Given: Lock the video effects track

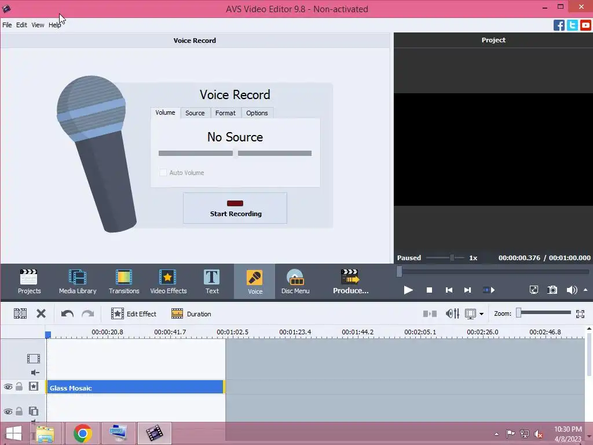Looking at the screenshot, I should point(19,386).
